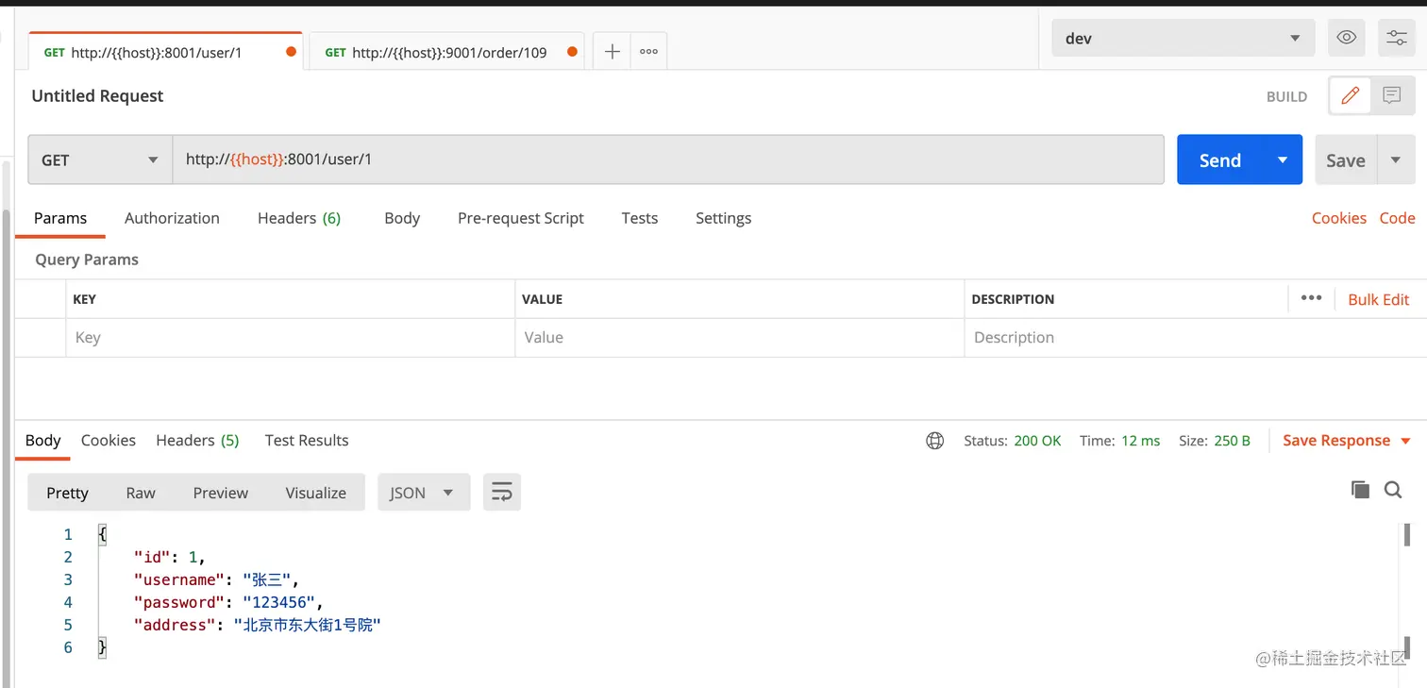Image resolution: width=1427 pixels, height=688 pixels.
Task: Open tab options ellipsis menu
Action: tap(648, 52)
